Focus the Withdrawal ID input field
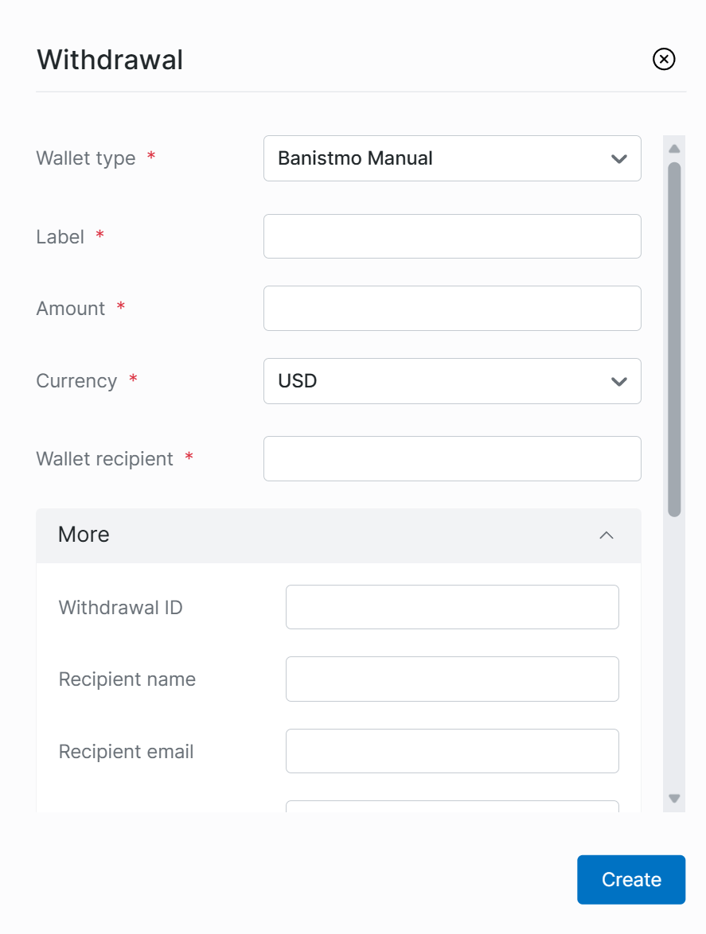This screenshot has height=934, width=706. point(452,607)
